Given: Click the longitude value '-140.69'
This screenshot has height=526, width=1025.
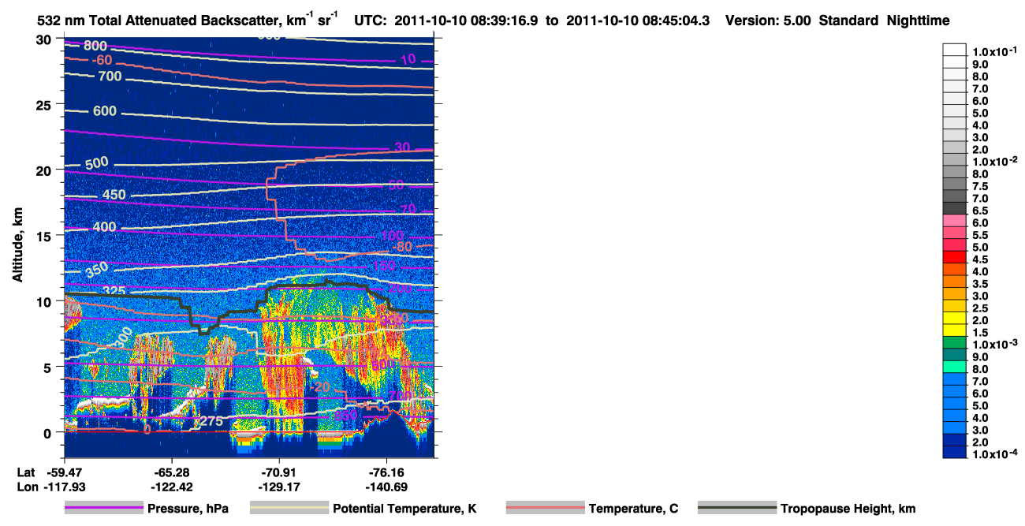Looking at the screenshot, I should tap(386, 487).
